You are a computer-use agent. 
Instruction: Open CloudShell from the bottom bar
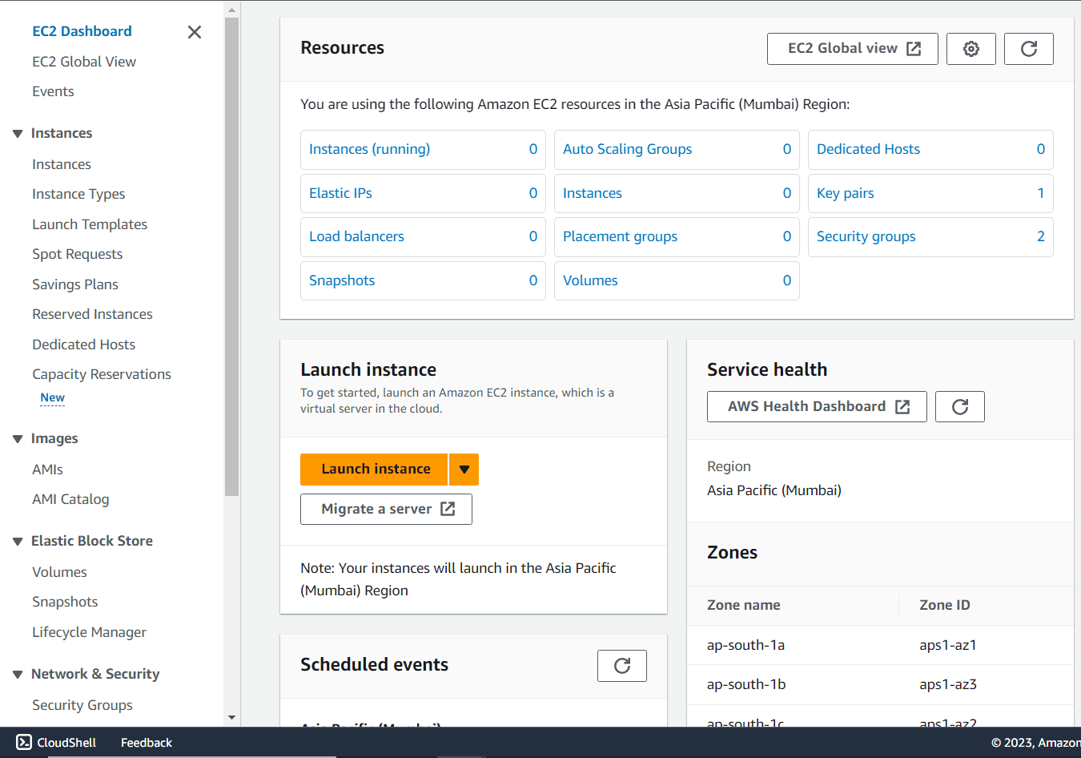click(x=55, y=742)
